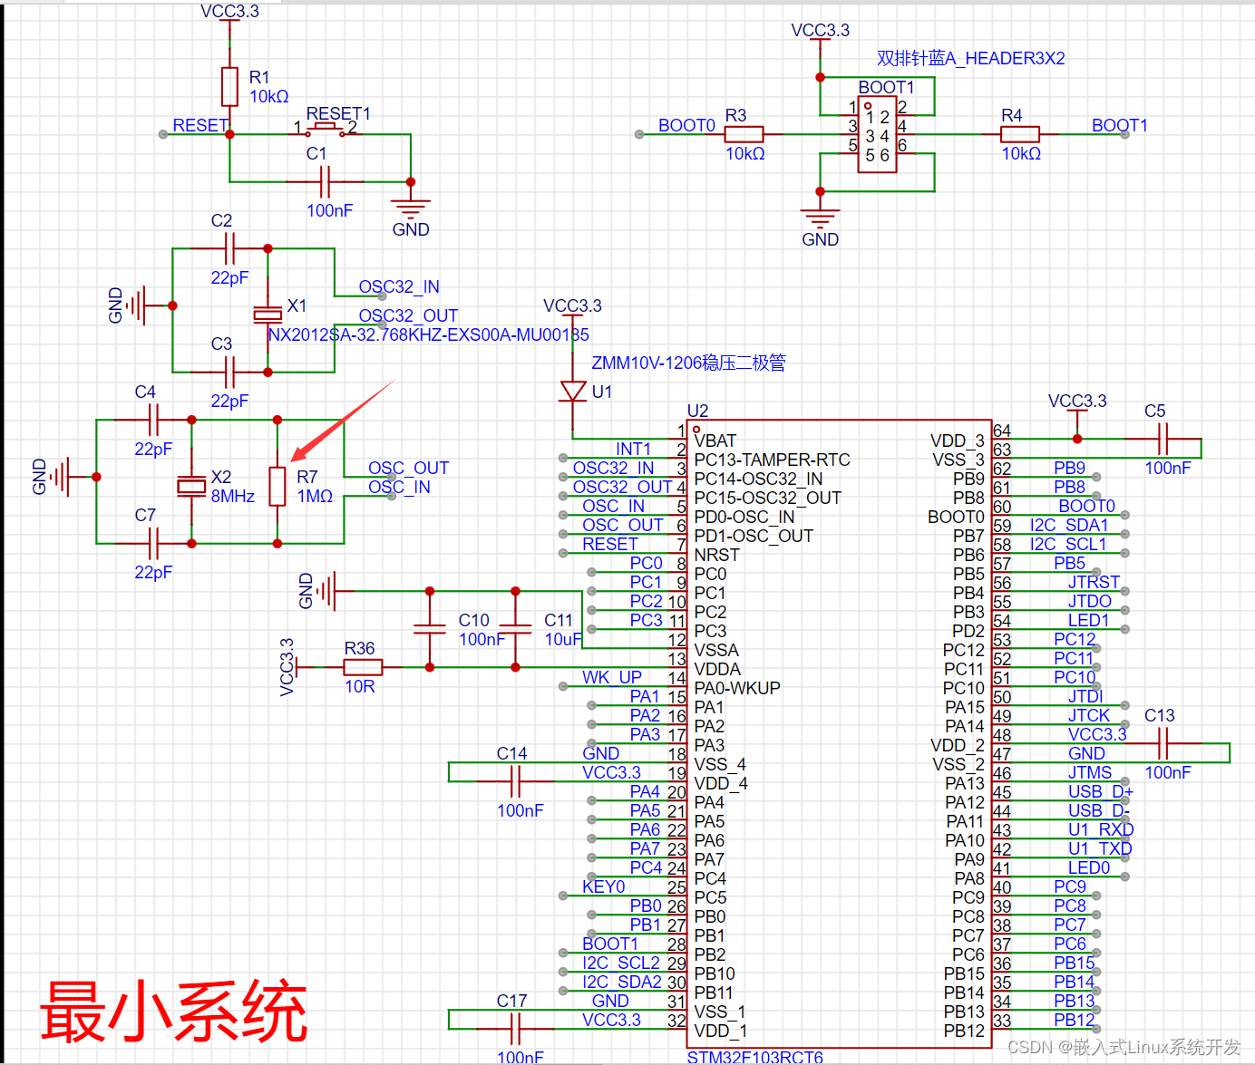Click the 10R value of R36
Viewport: 1255px width, 1065px height.
(359, 686)
